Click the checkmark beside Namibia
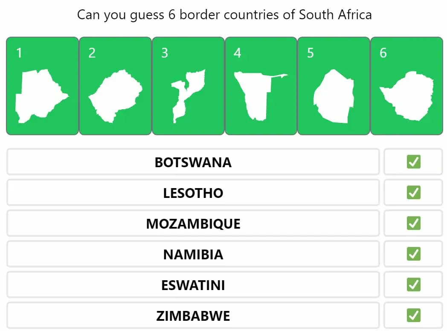Screen dimensions: 447x331 pyautogui.click(x=413, y=254)
